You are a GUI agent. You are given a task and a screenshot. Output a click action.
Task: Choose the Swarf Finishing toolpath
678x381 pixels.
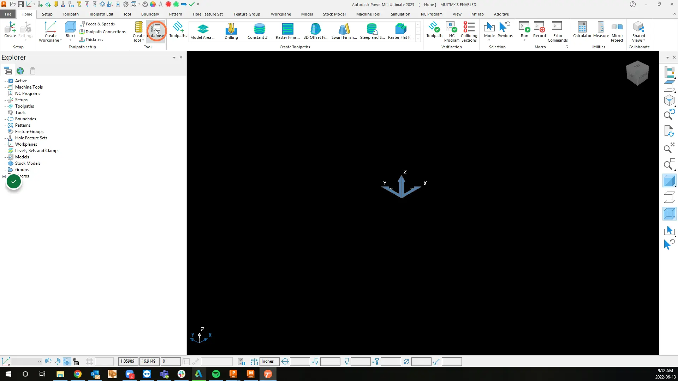point(344,31)
